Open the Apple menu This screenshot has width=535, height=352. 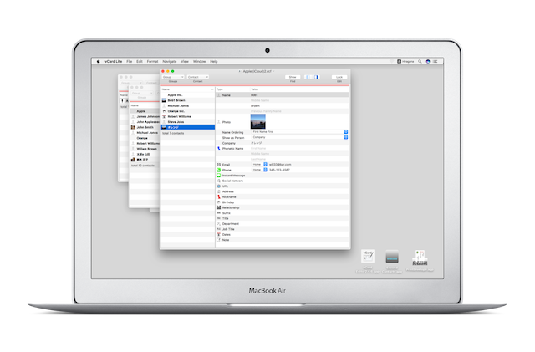point(99,62)
